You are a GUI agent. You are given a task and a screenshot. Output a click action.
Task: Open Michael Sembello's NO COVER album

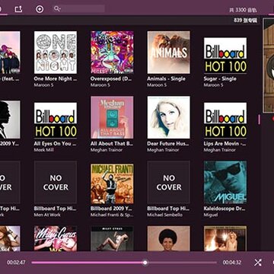pos(169,182)
